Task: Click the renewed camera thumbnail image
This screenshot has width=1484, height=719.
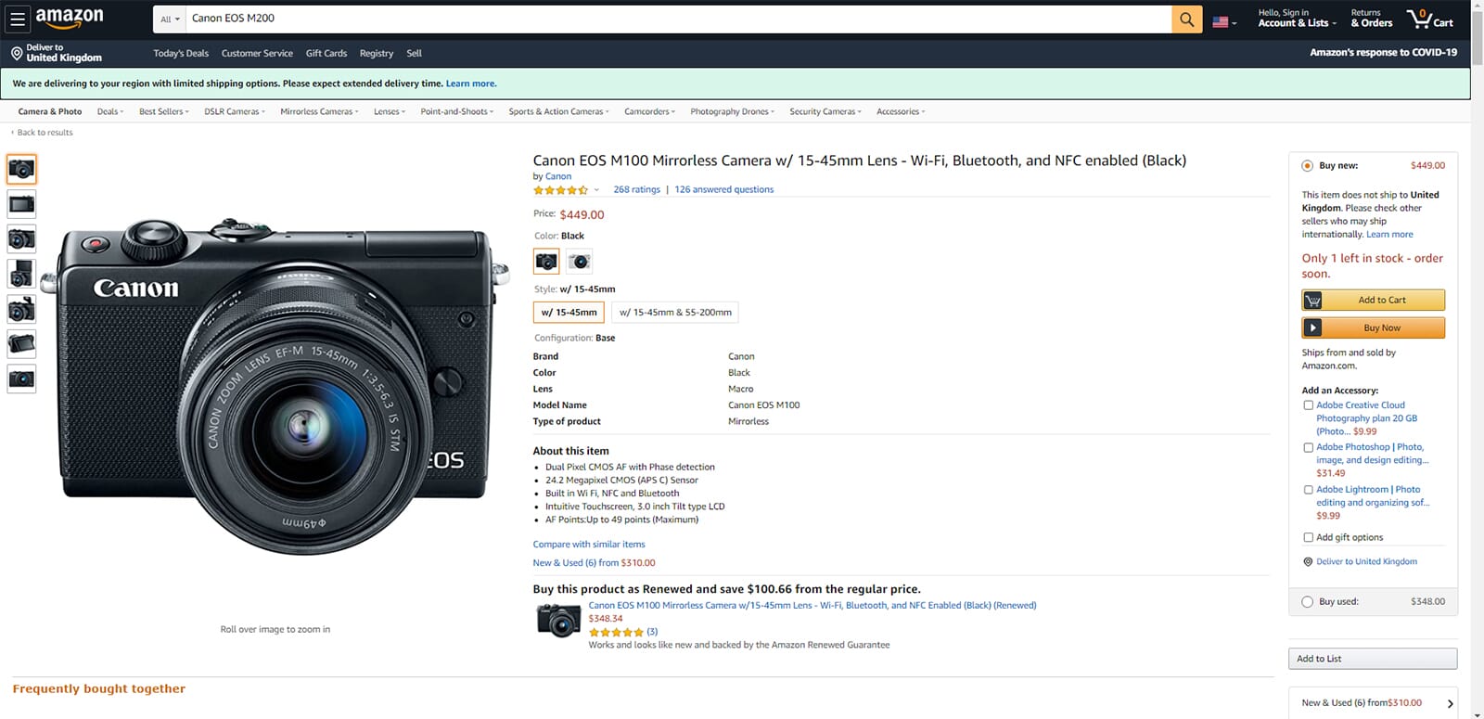Action: point(558,620)
